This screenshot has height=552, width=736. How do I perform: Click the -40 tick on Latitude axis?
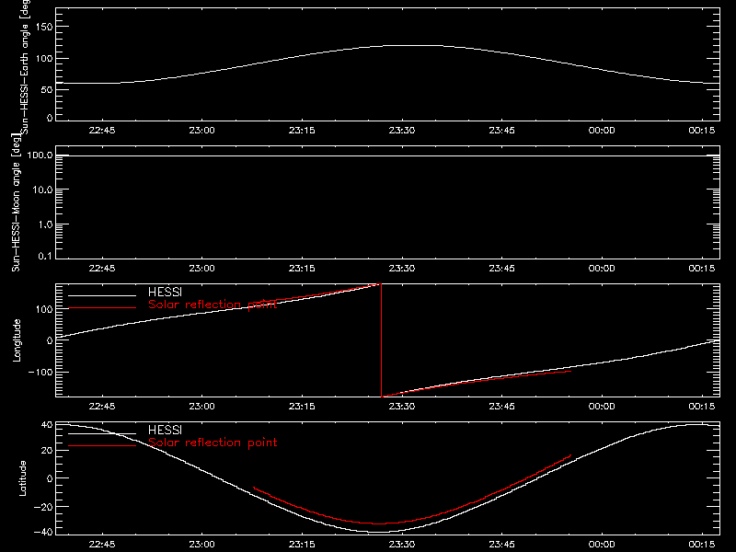43,532
